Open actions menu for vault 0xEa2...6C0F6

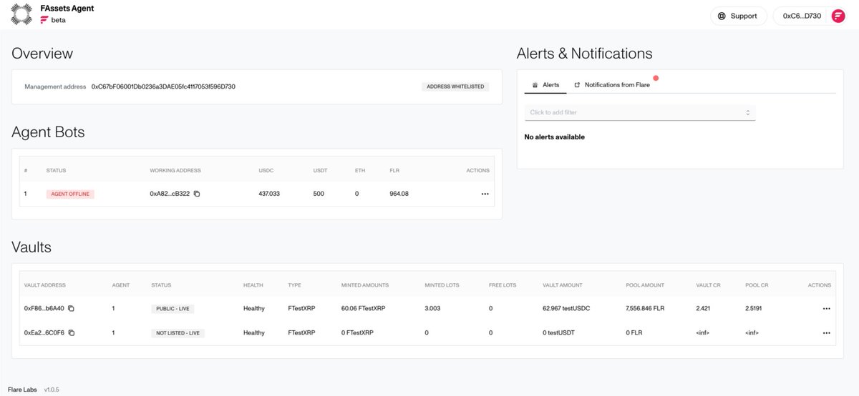826,332
